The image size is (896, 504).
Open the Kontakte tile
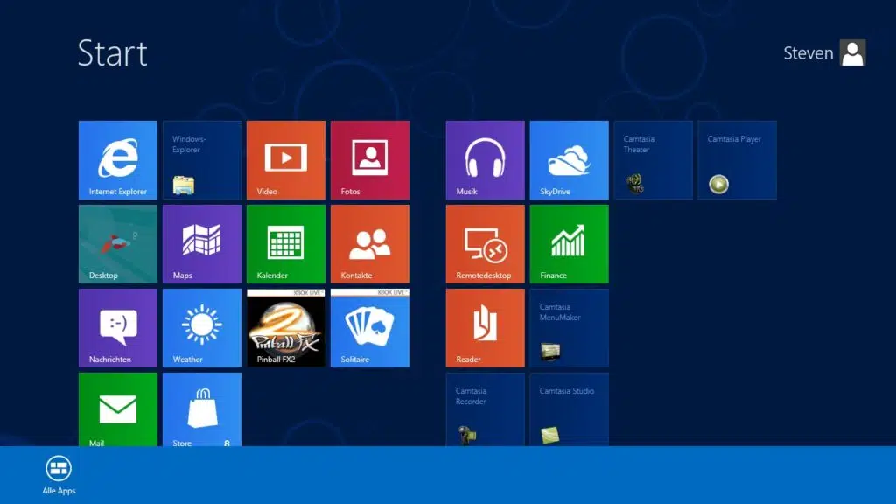tap(370, 244)
